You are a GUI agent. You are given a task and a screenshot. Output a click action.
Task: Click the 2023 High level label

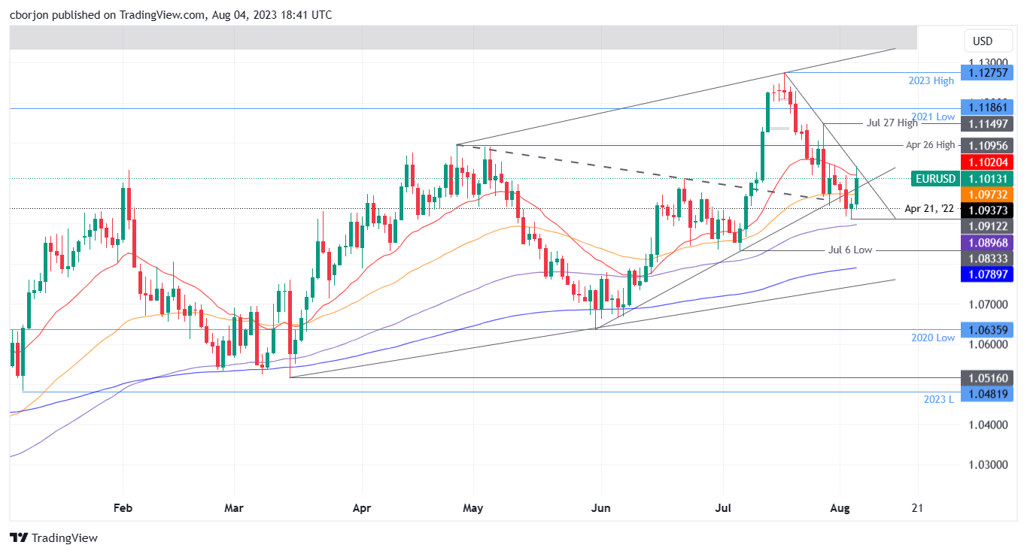[933, 80]
